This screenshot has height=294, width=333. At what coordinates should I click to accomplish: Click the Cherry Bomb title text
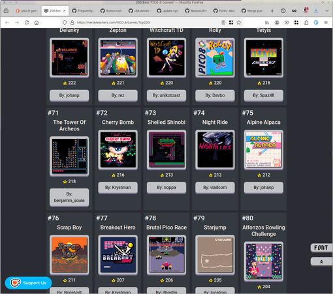point(118,122)
